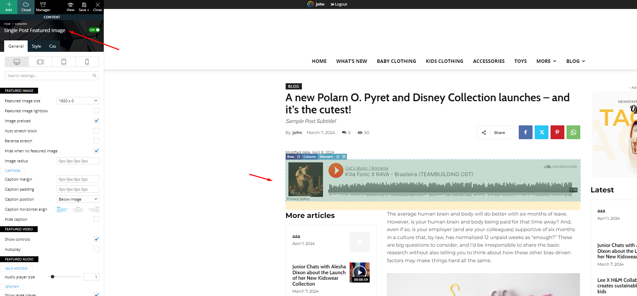Viewport: 637px width, 296px height.
Task: Share post on X (Twitter)
Action: point(542,132)
